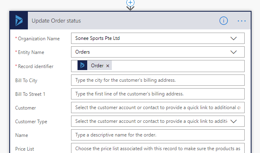This screenshot has height=153, width=260.
Task: Click into the Price List field
Action: click(158, 148)
